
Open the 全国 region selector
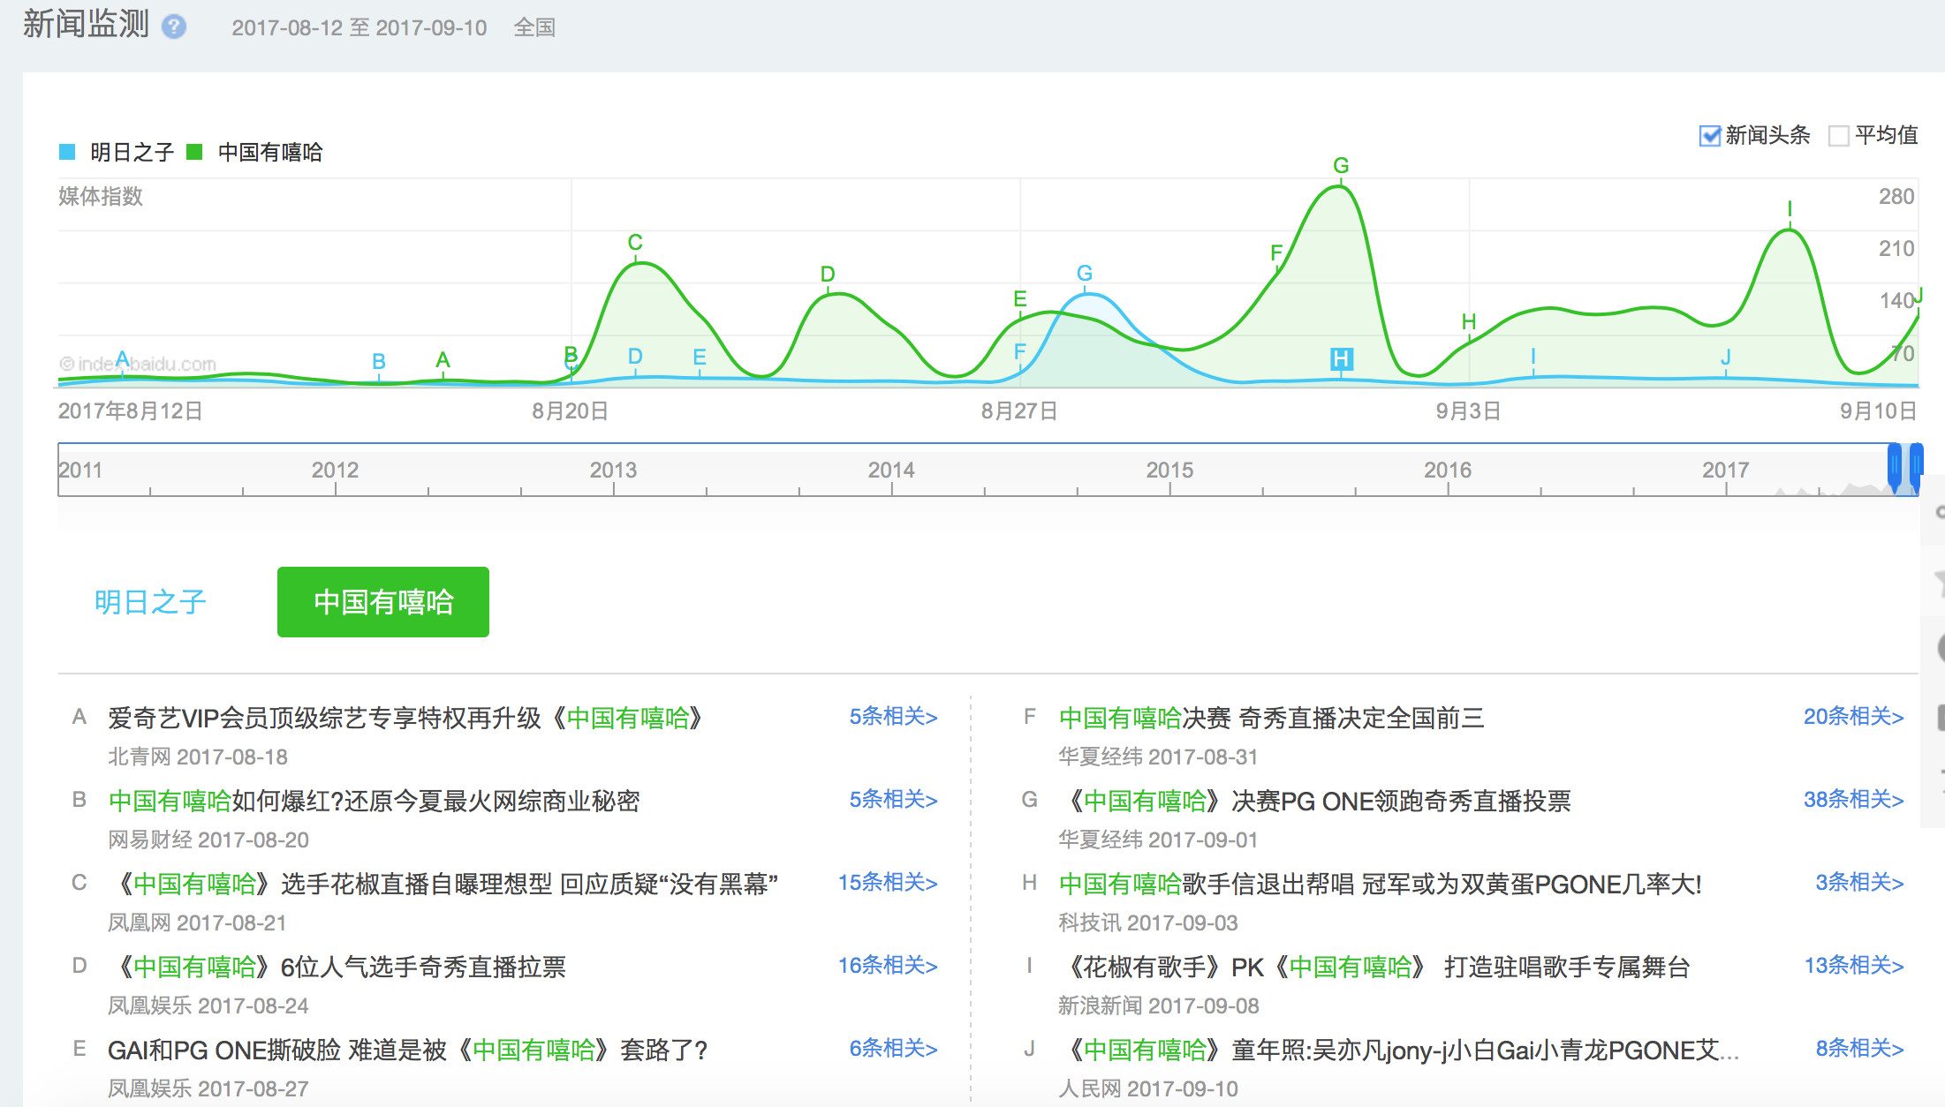[534, 27]
